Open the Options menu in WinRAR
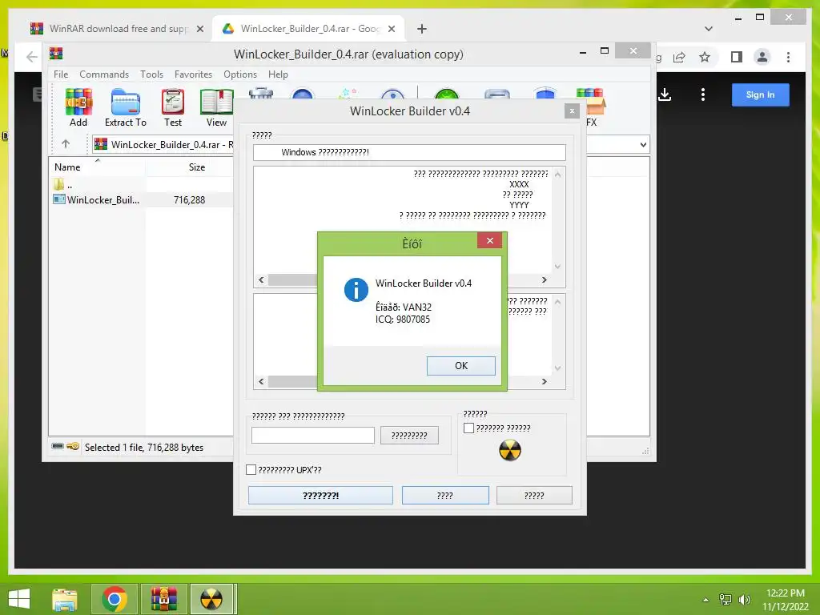 pyautogui.click(x=240, y=74)
